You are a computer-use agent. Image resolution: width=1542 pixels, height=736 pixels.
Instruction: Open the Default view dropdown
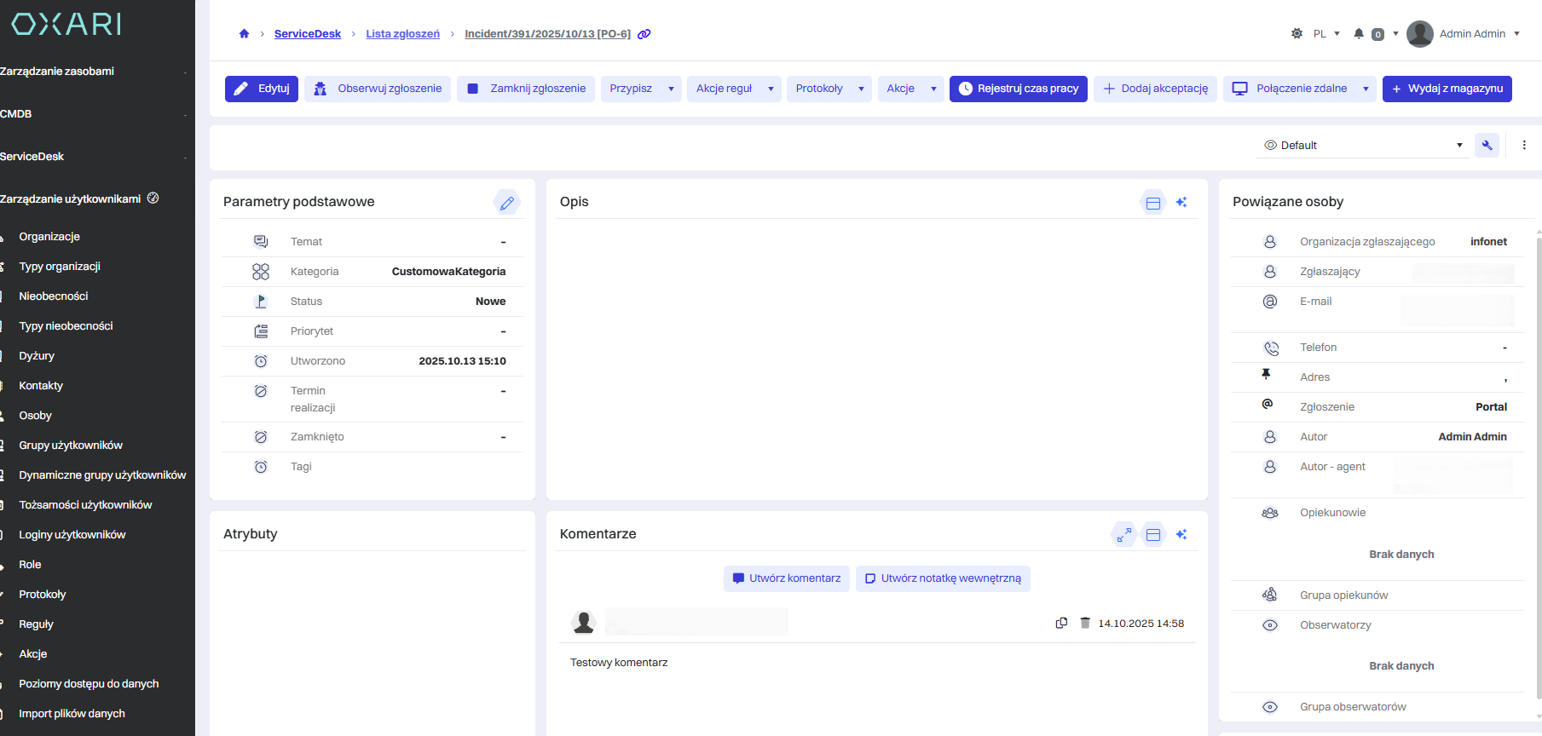pyautogui.click(x=1362, y=145)
